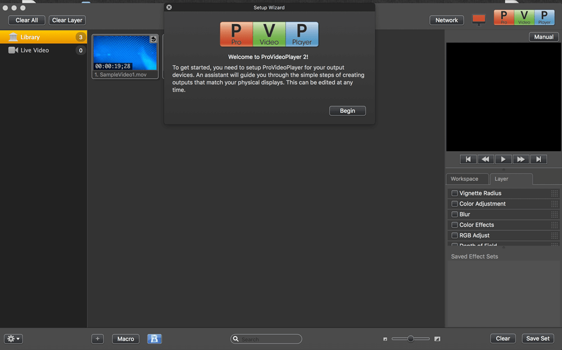Click the Color Adjustment drag handle
The height and width of the screenshot is (350, 562).
[555, 204]
